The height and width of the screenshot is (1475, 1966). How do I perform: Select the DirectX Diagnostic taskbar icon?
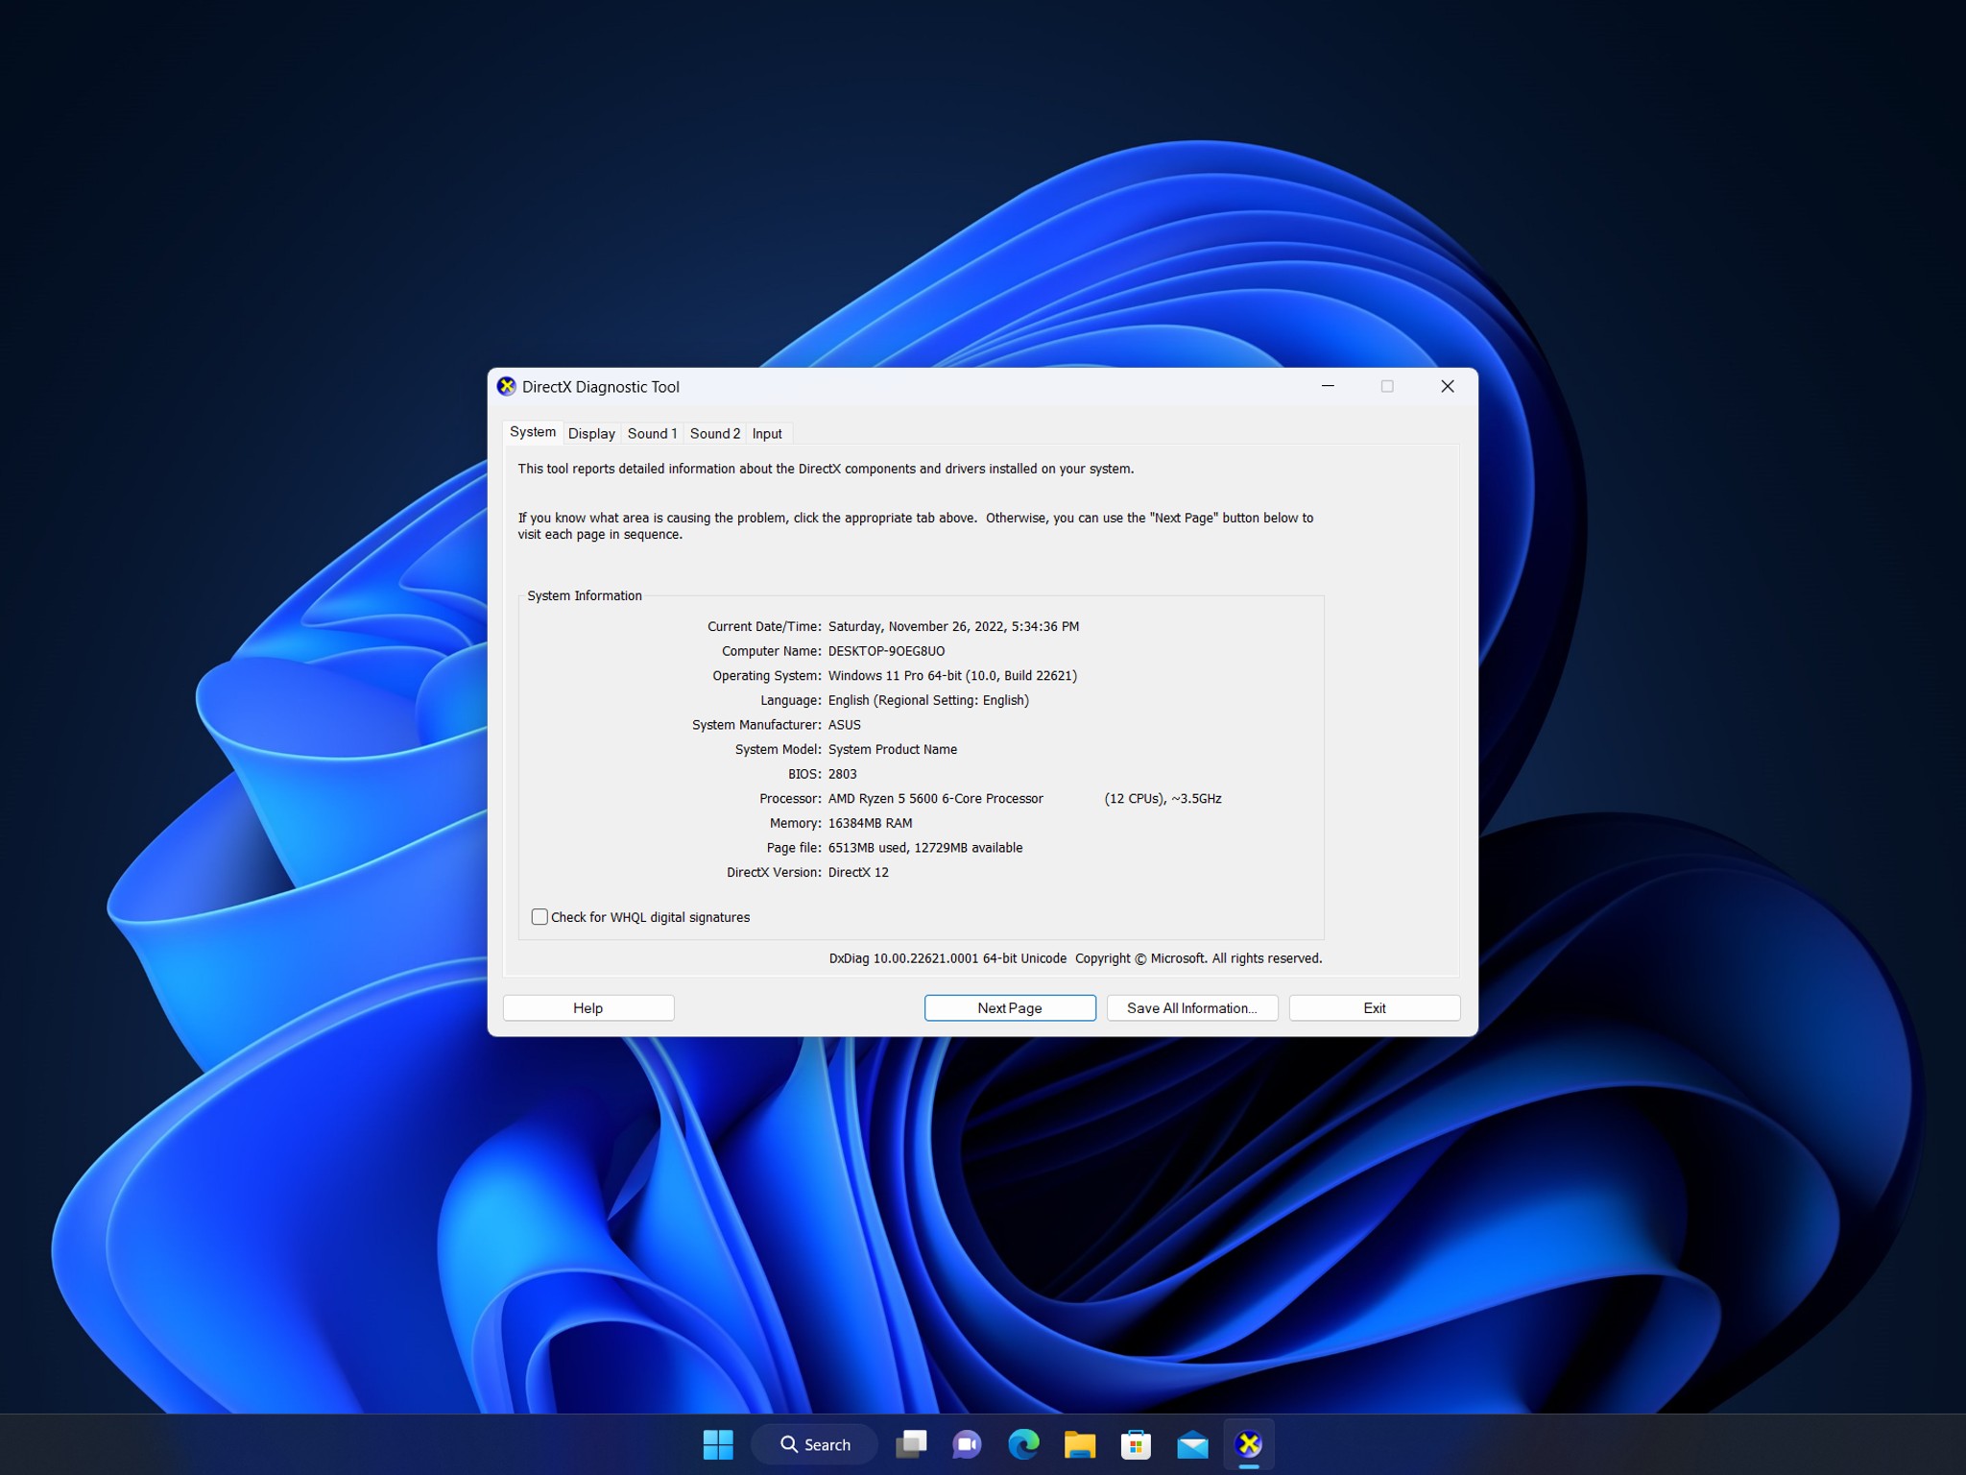[1249, 1444]
